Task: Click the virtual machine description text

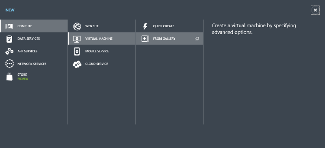Action: (x=254, y=29)
